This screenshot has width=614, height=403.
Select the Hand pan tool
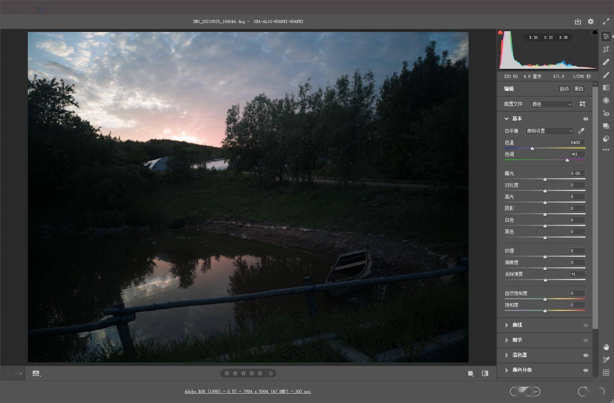[x=606, y=347]
